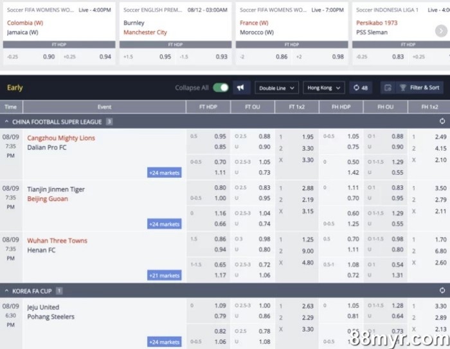Refresh the China Football Super League section
The height and width of the screenshot is (349, 450).
click(442, 121)
